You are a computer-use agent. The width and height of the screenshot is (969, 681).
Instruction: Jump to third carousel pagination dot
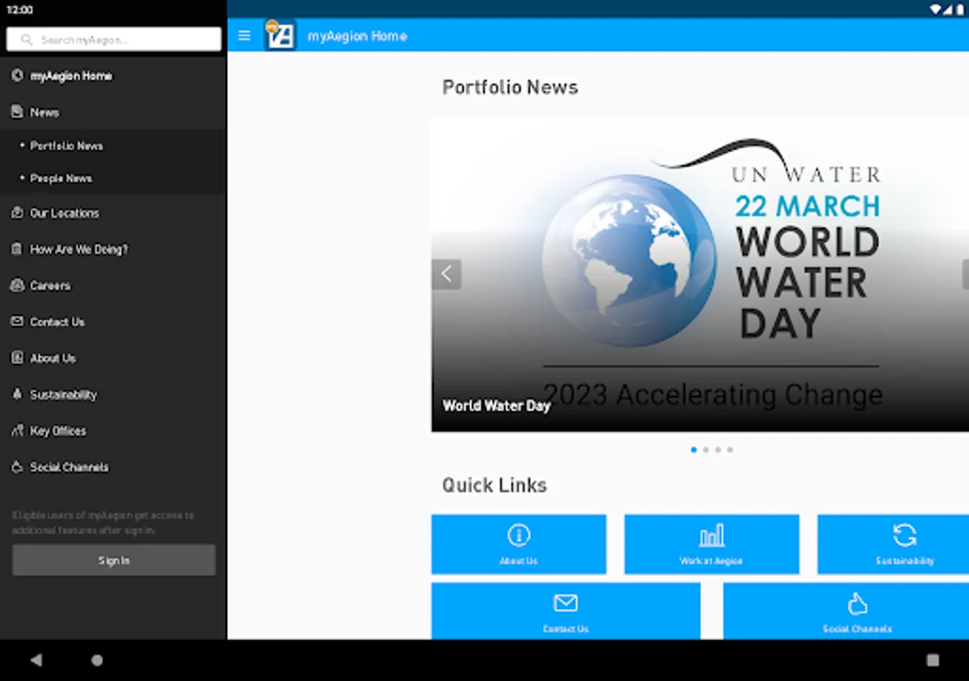tap(718, 449)
